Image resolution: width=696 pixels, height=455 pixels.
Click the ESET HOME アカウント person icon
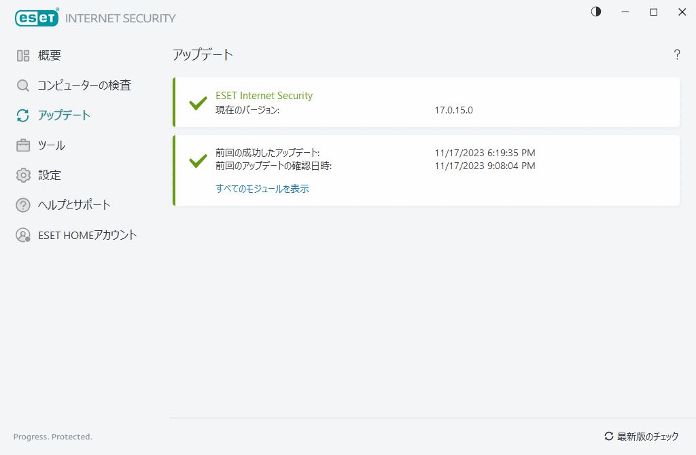click(x=22, y=234)
